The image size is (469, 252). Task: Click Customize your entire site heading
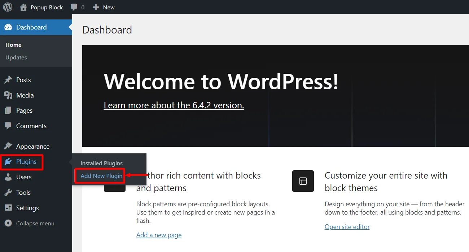click(x=386, y=182)
